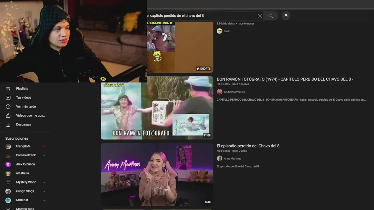
Task: Click the Alex lo busca purple avatar
Action: pos(8,164)
